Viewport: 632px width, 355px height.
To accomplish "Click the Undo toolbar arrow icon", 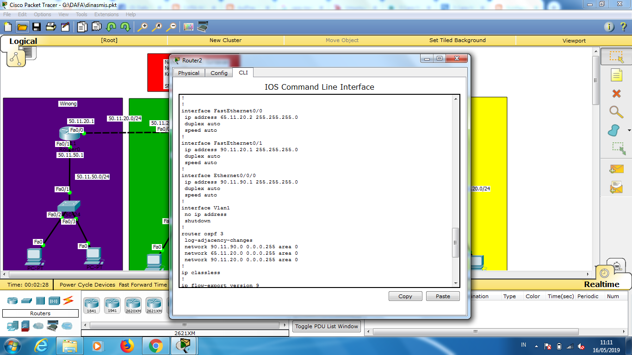I will click(112, 26).
